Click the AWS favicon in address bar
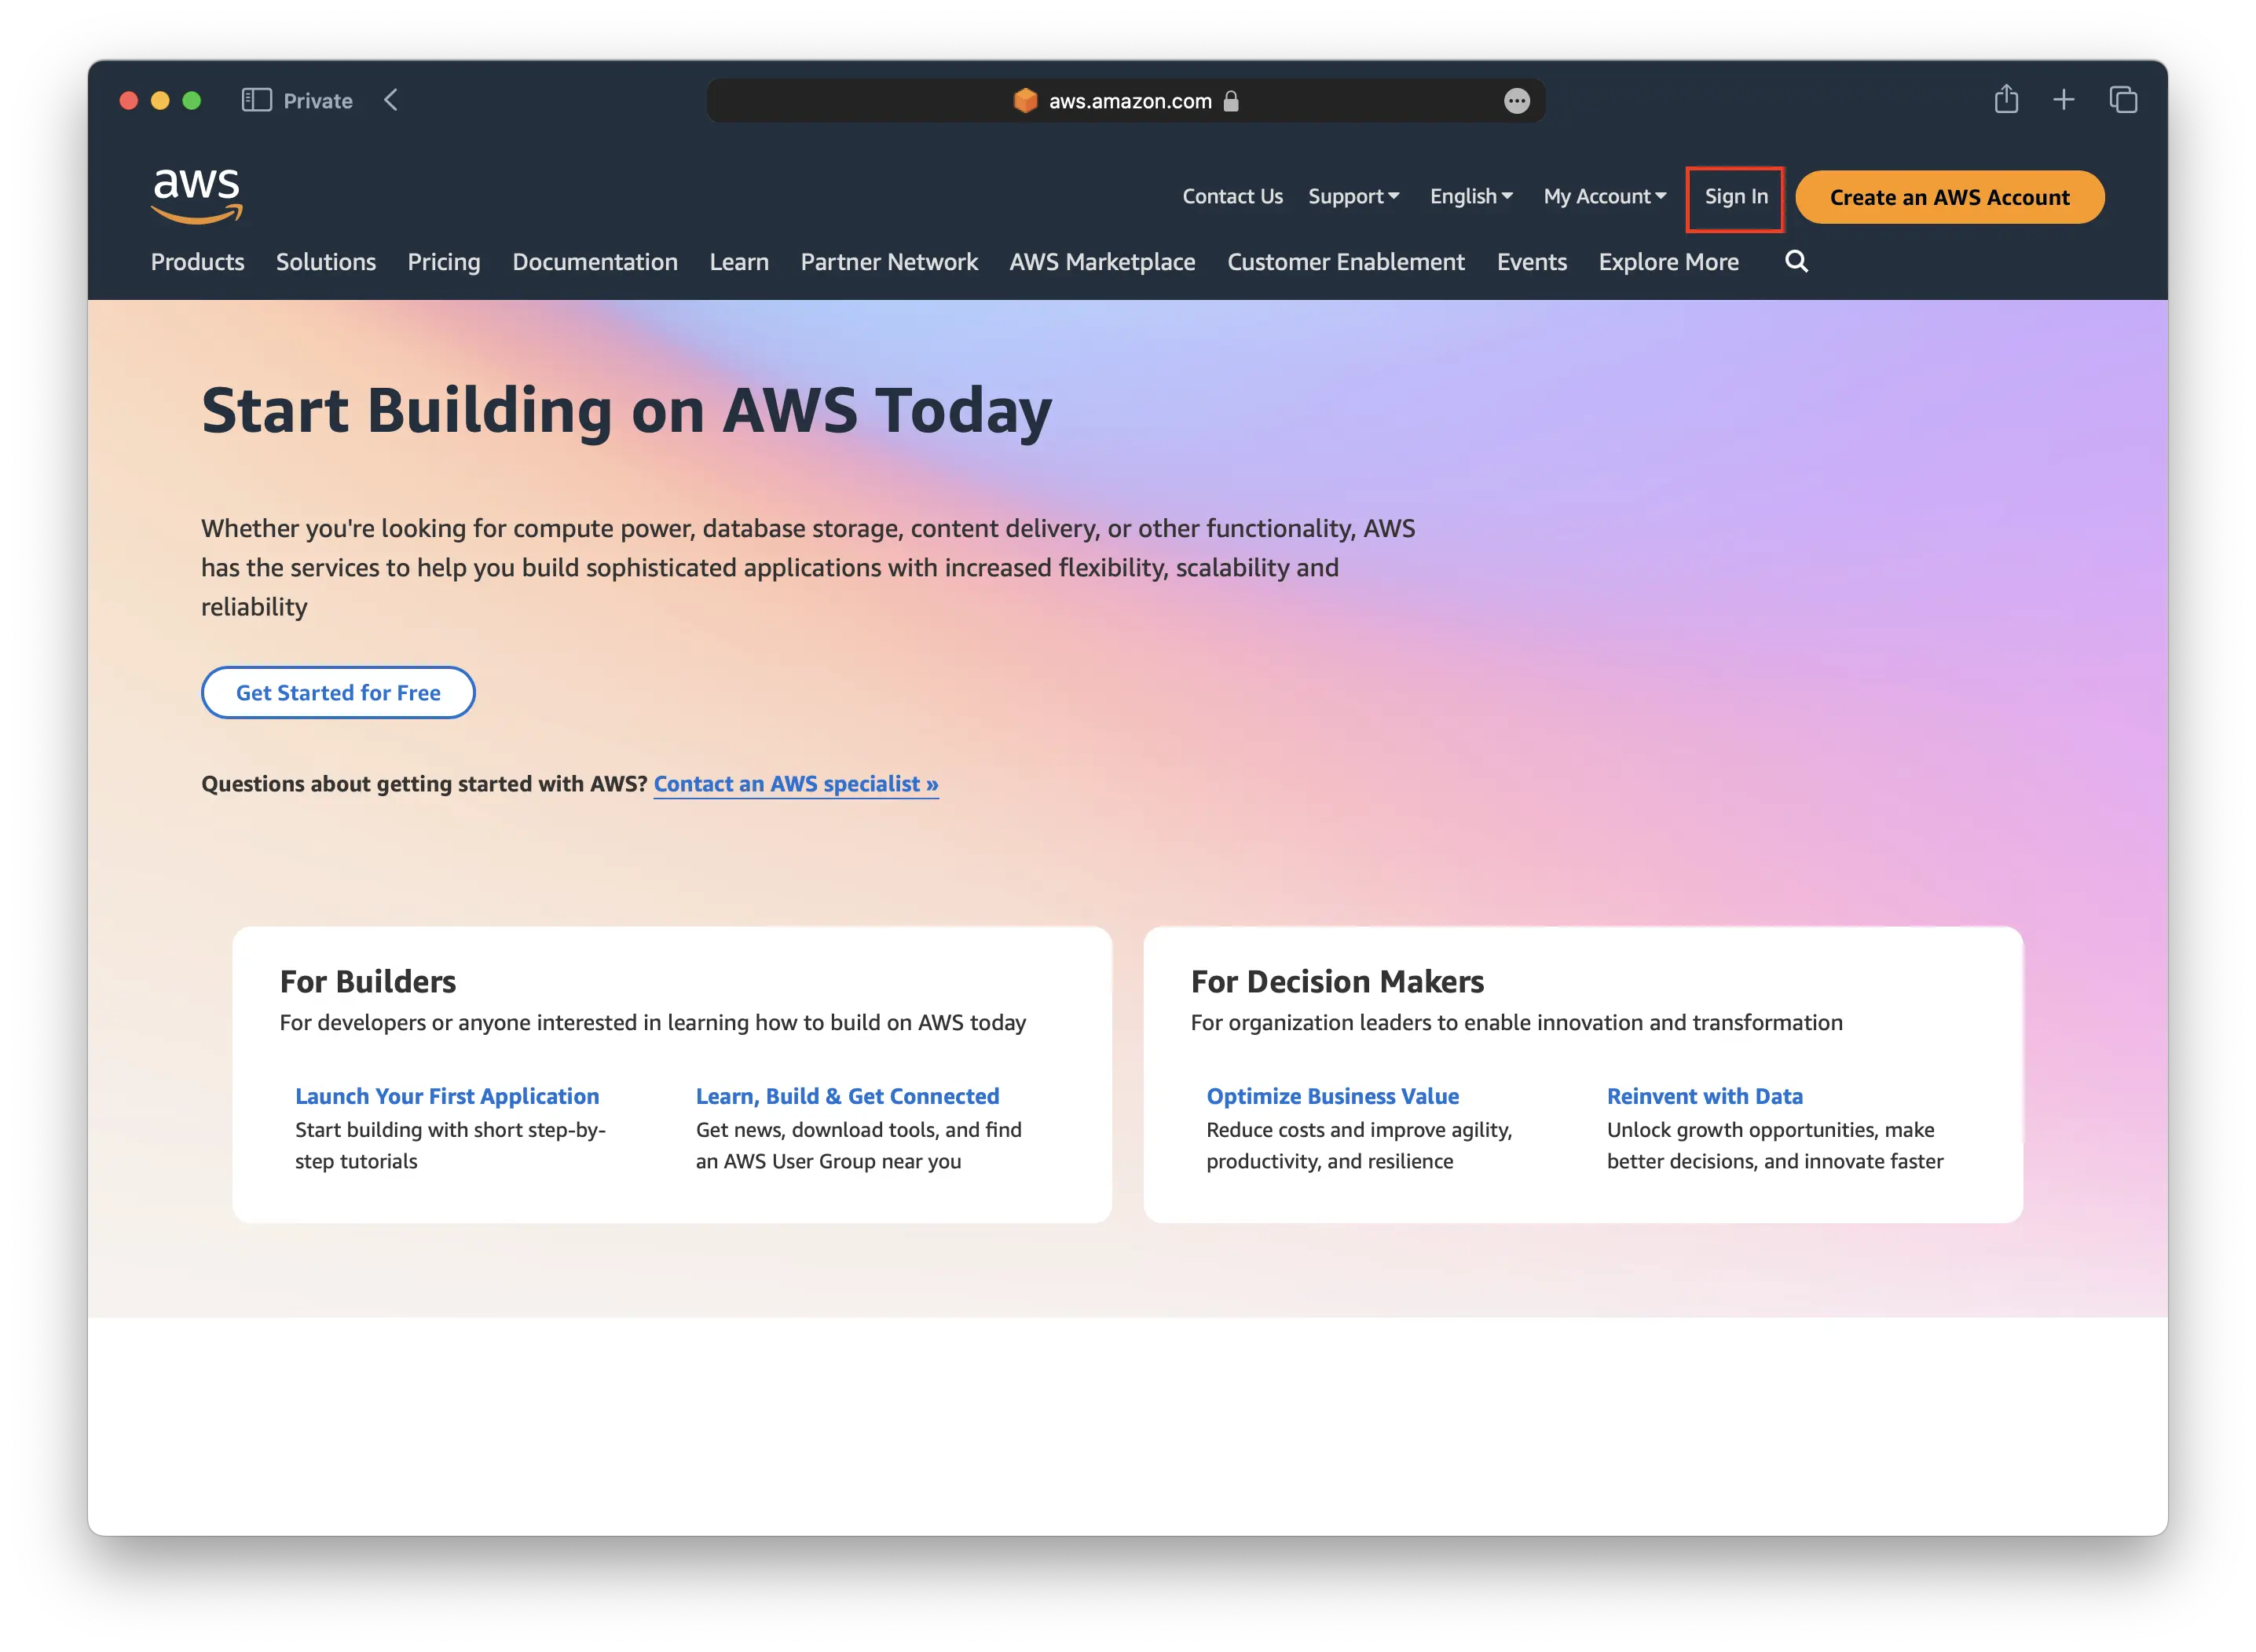Screen dimensions: 2256x1652 tap(1025, 101)
